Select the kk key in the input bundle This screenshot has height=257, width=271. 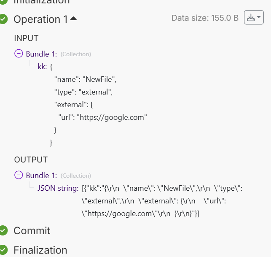[x=41, y=67]
